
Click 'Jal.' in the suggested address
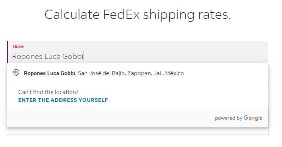pos(159,73)
